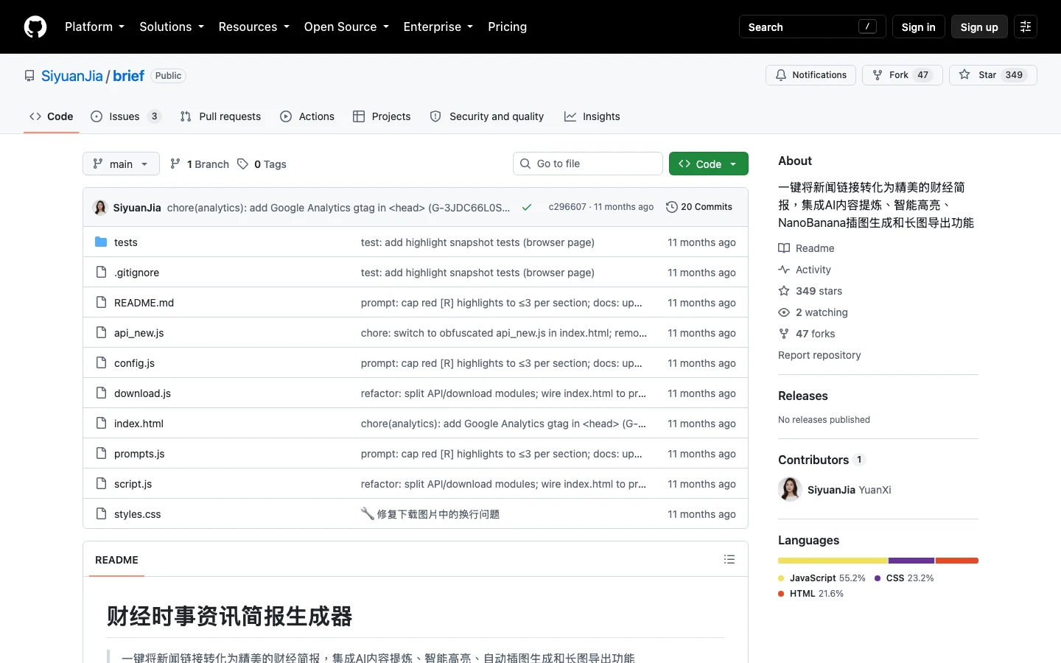Focus the header Search field
The image size is (1061, 663).
pyautogui.click(x=812, y=27)
